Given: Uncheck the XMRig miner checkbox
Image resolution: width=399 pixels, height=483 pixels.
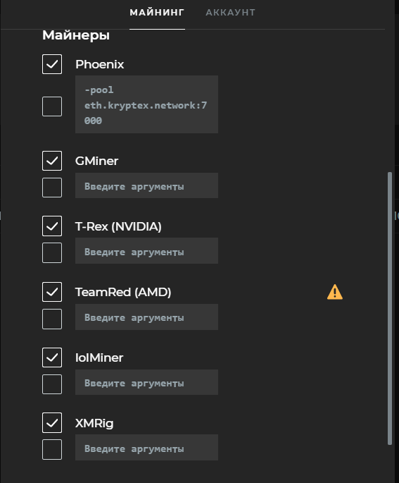Looking at the screenshot, I should [52, 422].
